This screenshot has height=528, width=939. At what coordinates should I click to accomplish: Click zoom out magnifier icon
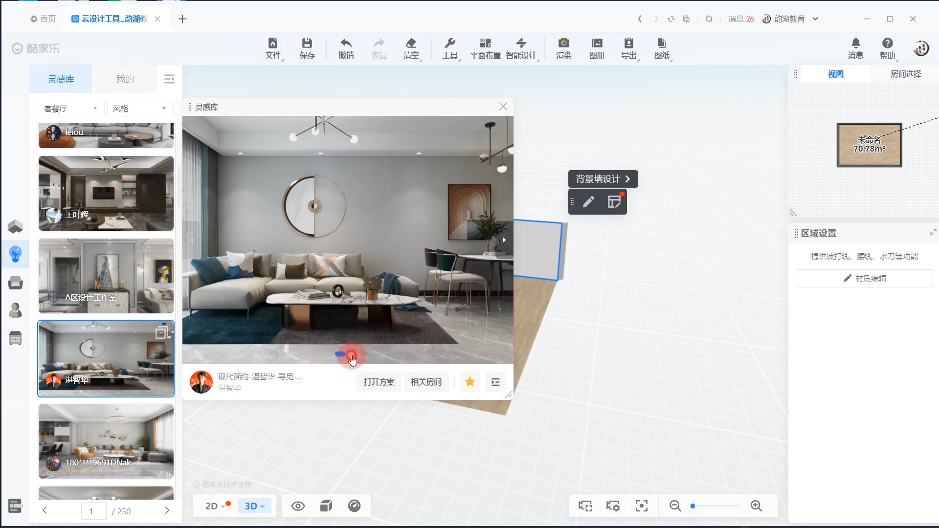tap(675, 506)
